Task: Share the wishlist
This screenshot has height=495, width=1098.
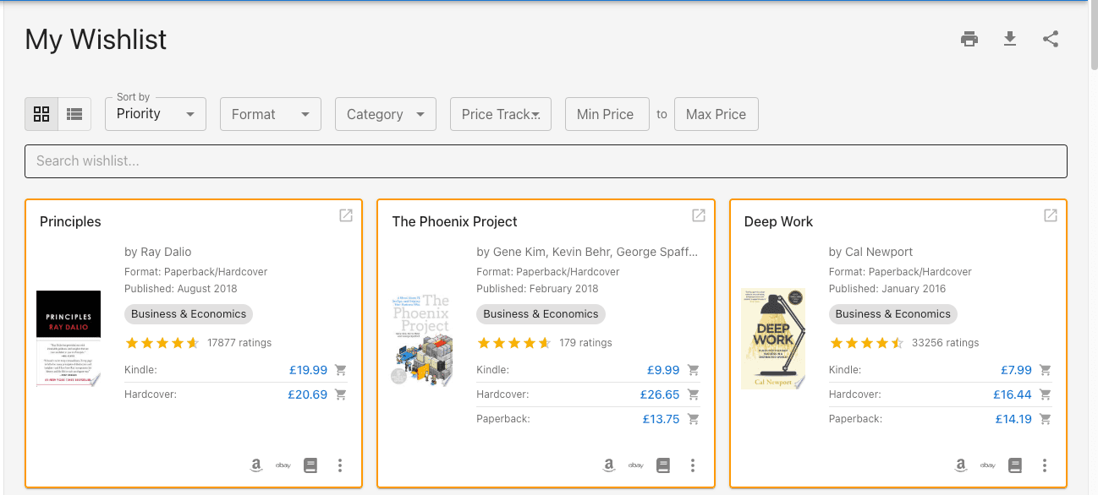Action: 1051,39
